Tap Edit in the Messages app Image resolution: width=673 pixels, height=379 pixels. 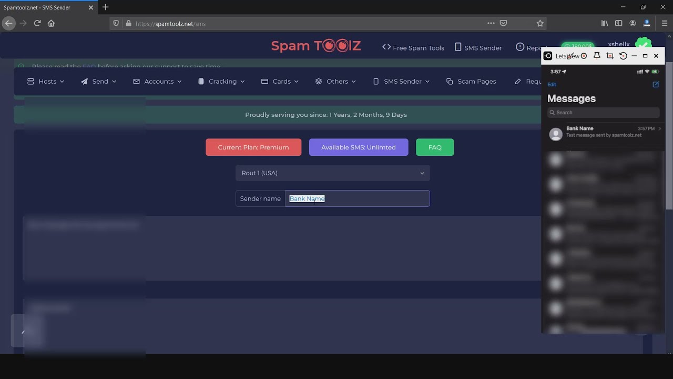[x=552, y=84]
